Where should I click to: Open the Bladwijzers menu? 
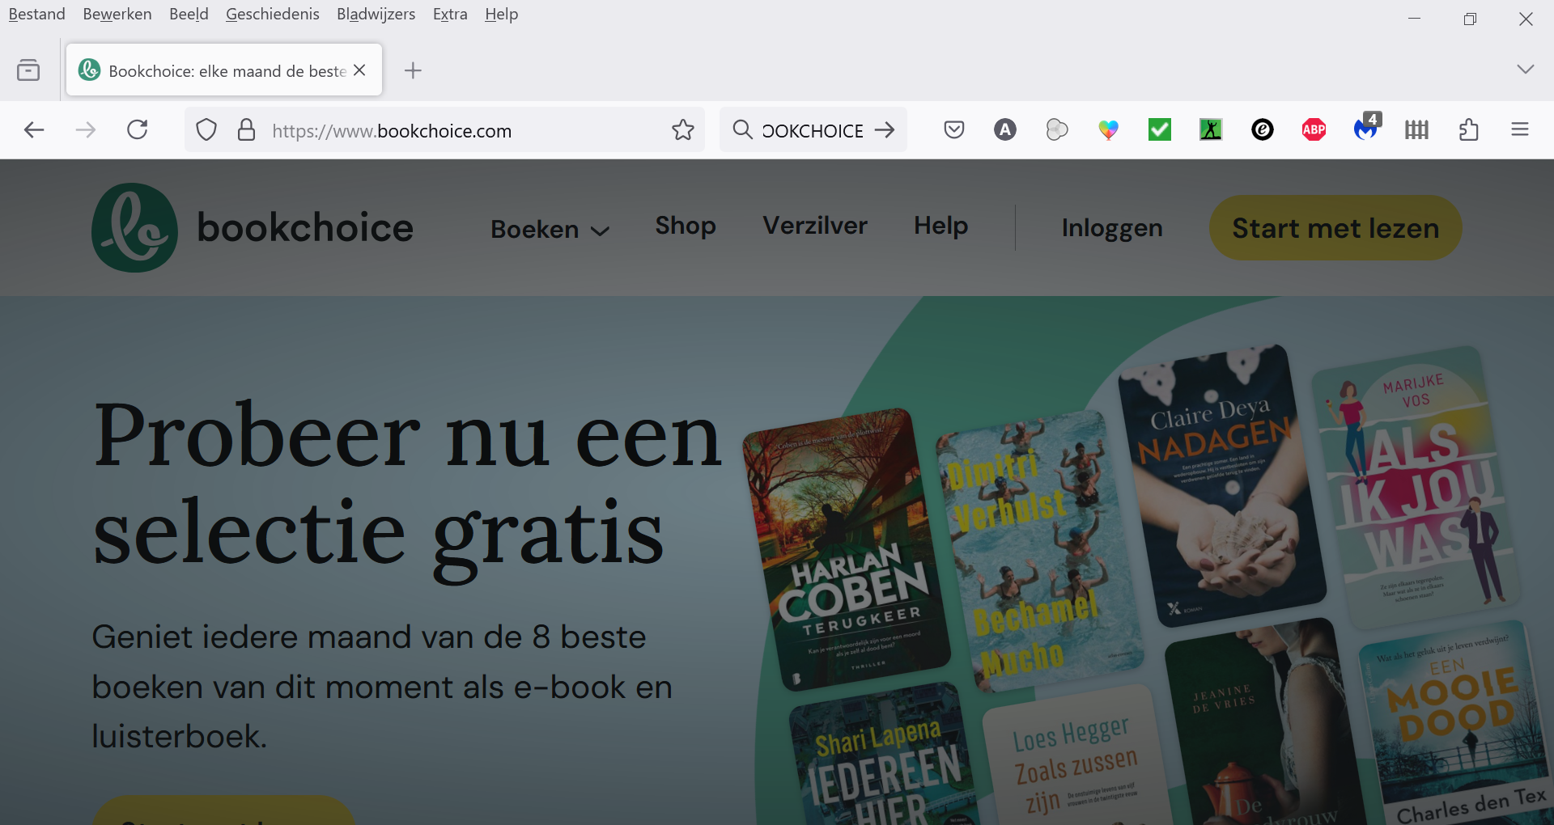point(376,14)
